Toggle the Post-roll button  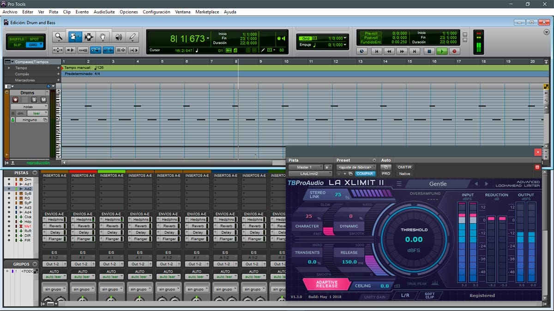[371, 38]
